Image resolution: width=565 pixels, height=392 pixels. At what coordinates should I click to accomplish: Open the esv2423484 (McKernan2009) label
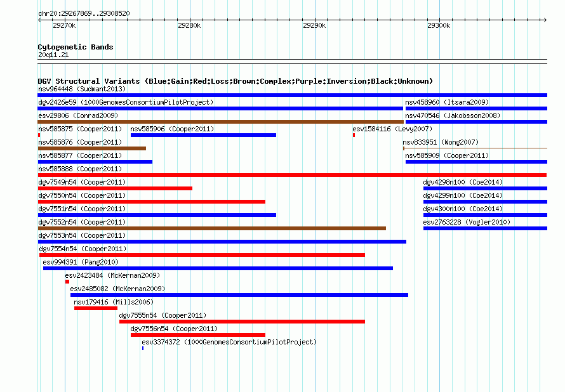(x=112, y=275)
